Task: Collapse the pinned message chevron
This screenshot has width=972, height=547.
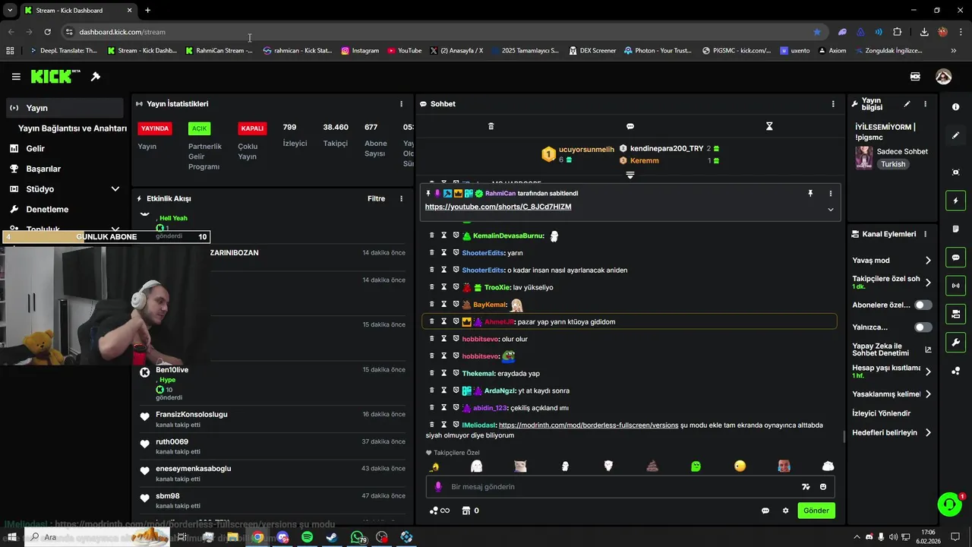Action: 830,210
